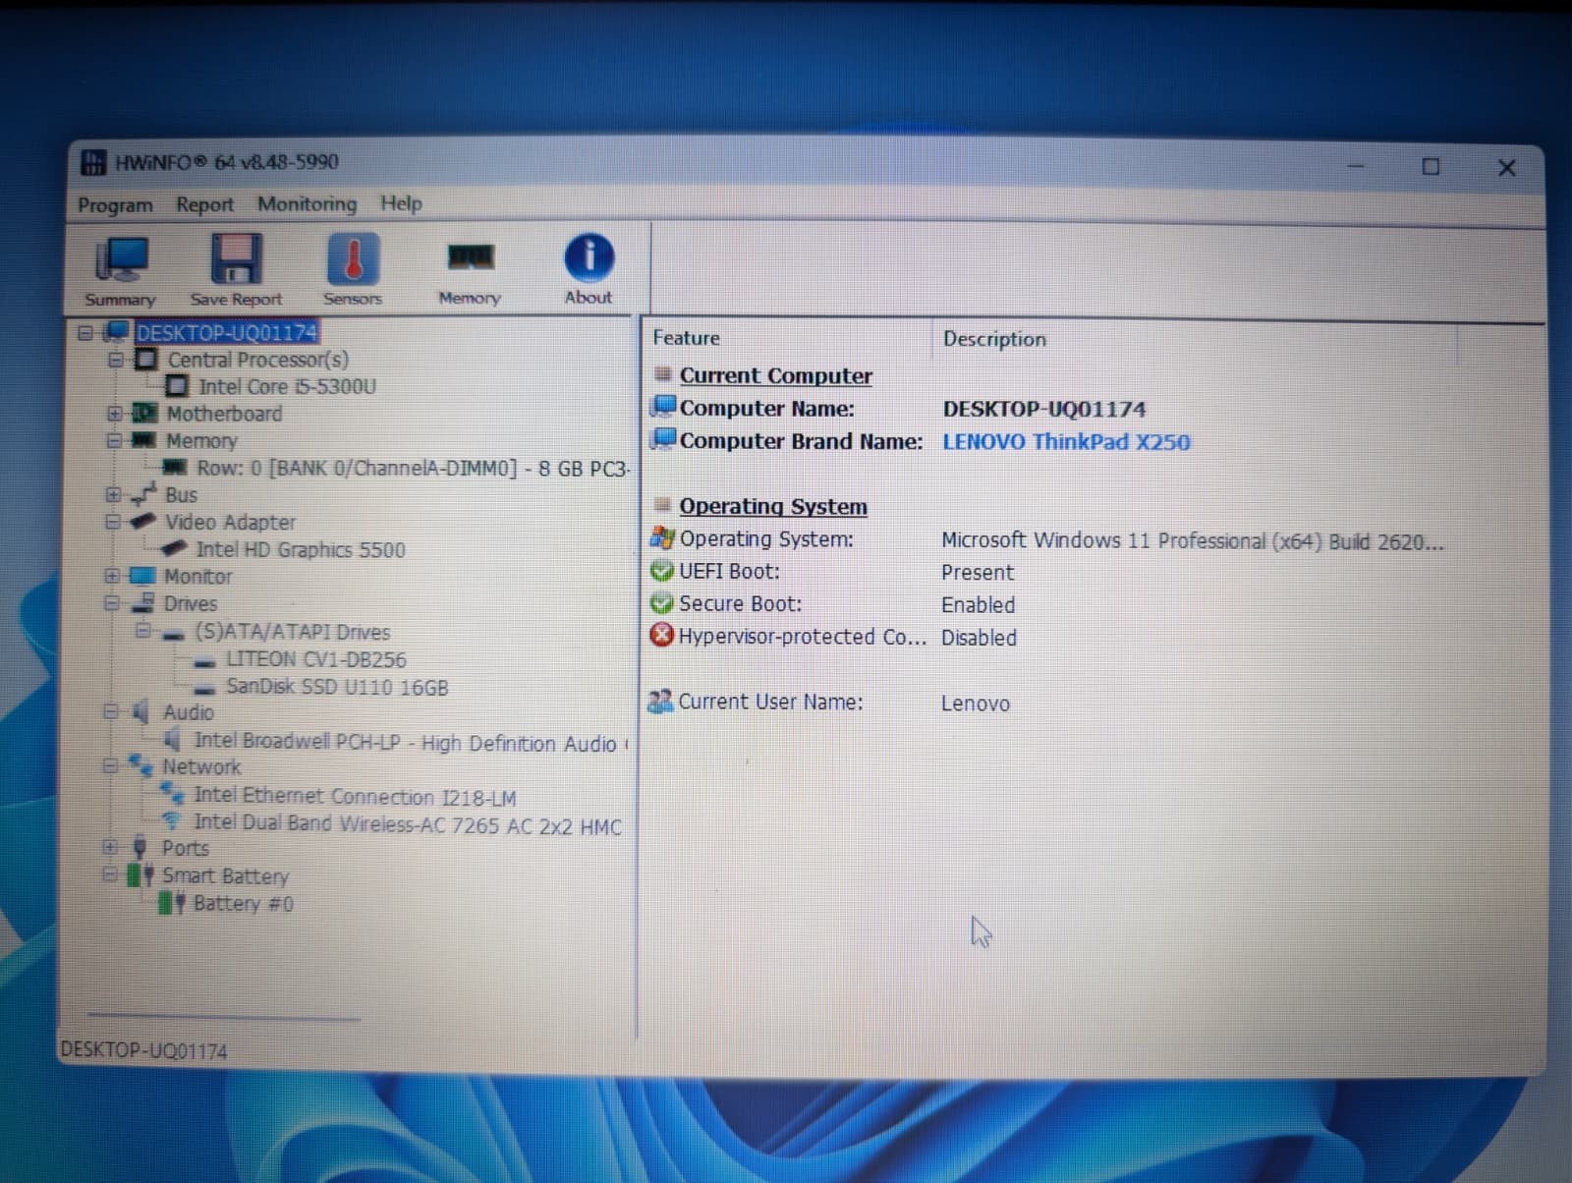Click the status bar DESKTOP-UQ01174 text
Screen dimensions: 1572x1183
144,1050
